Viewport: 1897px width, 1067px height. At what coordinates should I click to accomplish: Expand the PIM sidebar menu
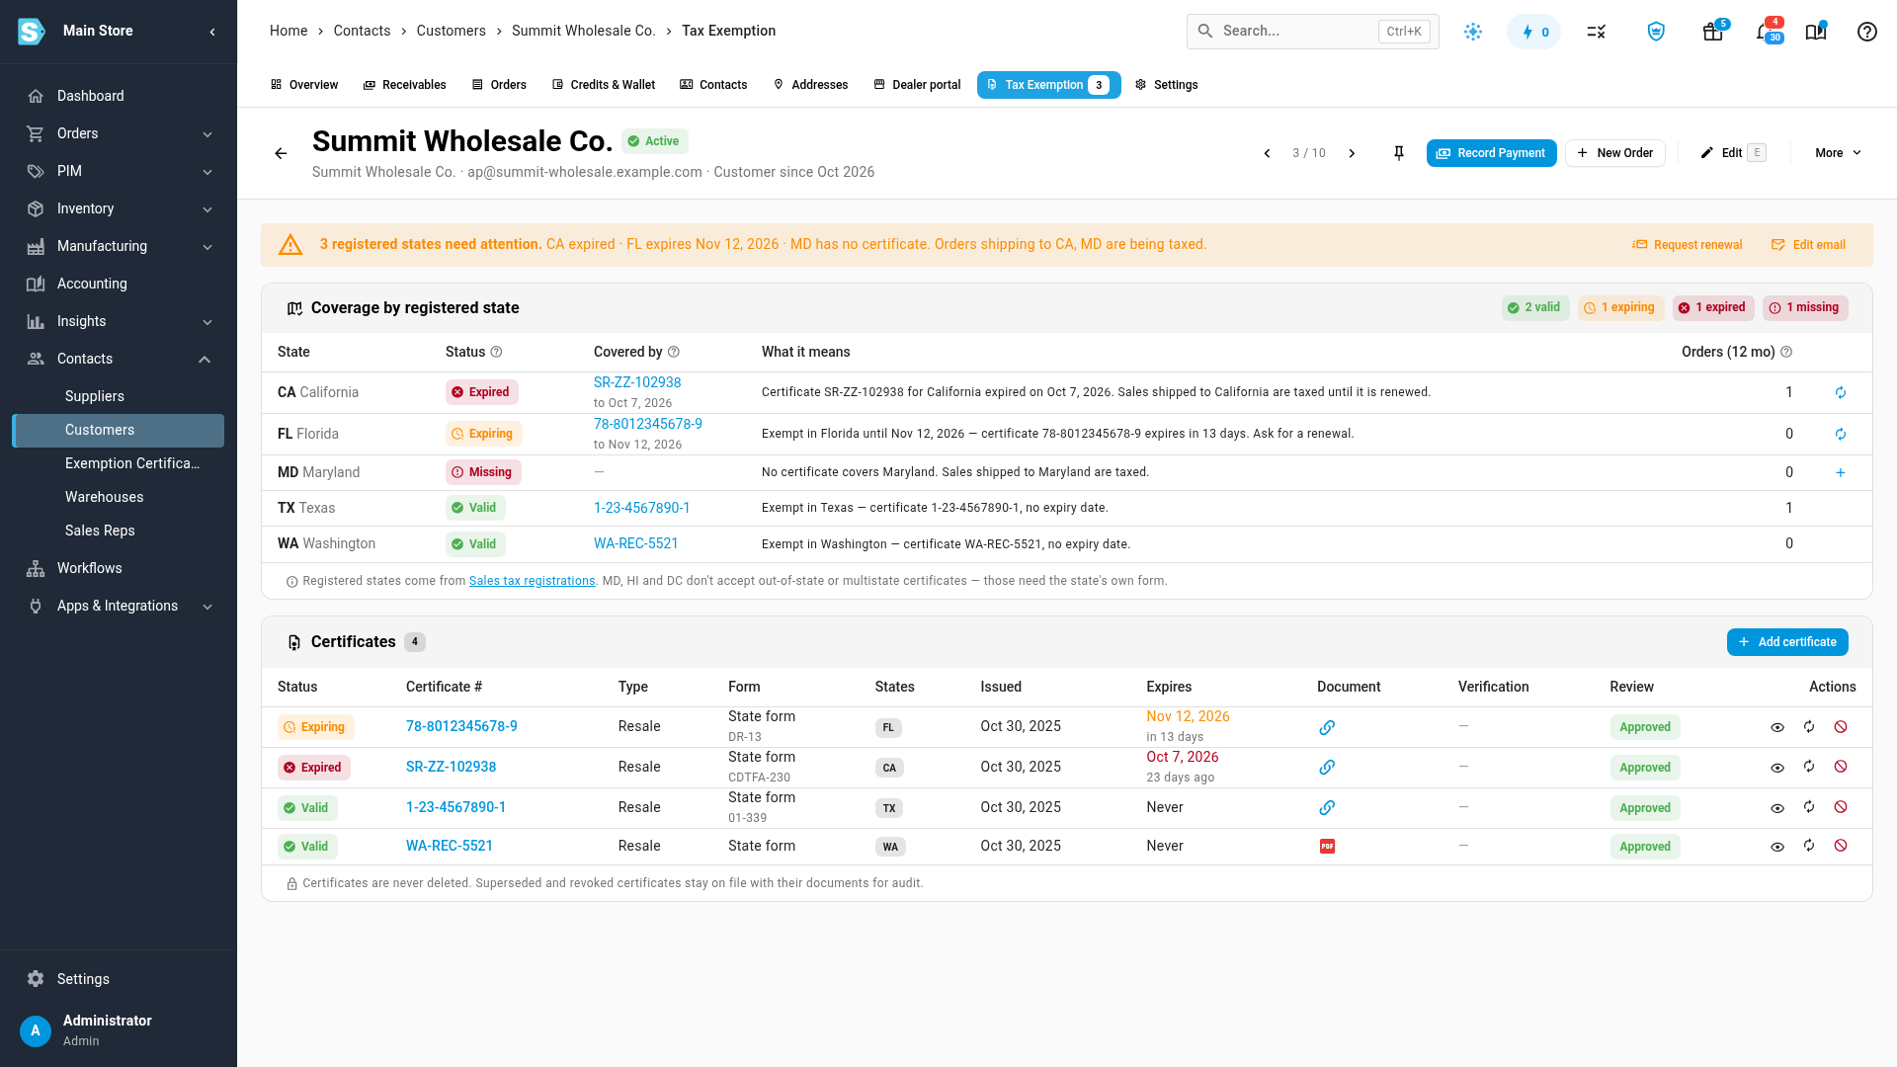[119, 171]
